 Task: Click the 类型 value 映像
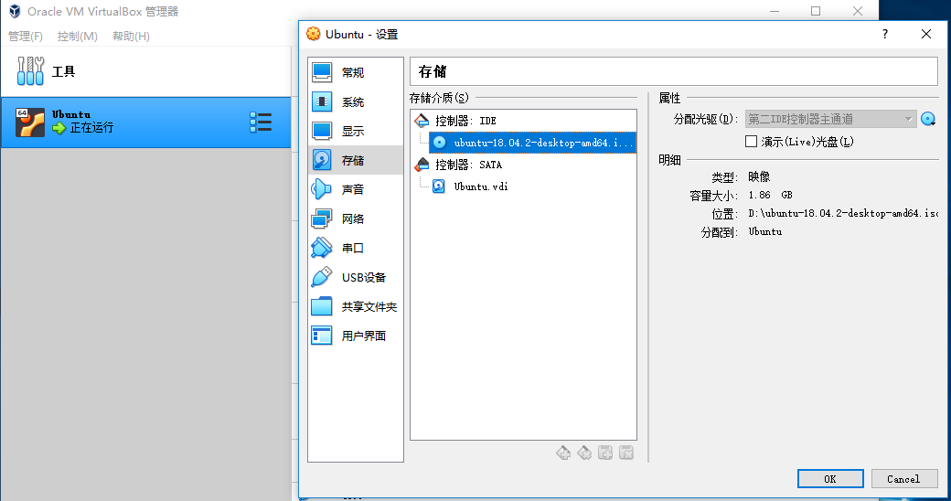(x=759, y=176)
